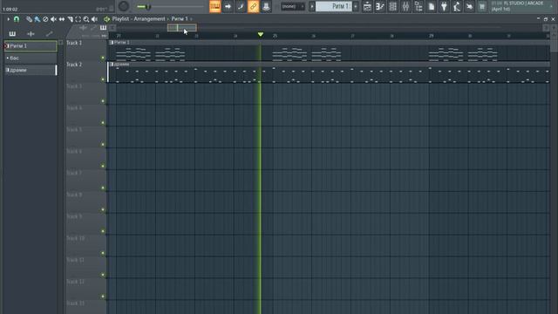Mute Track 4 using its green LED
The image size is (558, 314).
pos(103,123)
